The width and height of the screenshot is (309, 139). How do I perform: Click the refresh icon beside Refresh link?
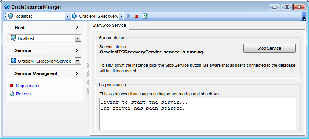[x=11, y=94]
